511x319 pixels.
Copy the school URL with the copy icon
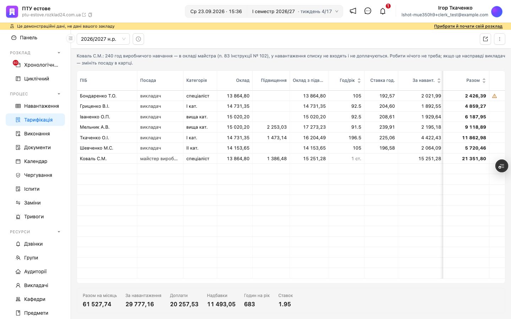90,15
